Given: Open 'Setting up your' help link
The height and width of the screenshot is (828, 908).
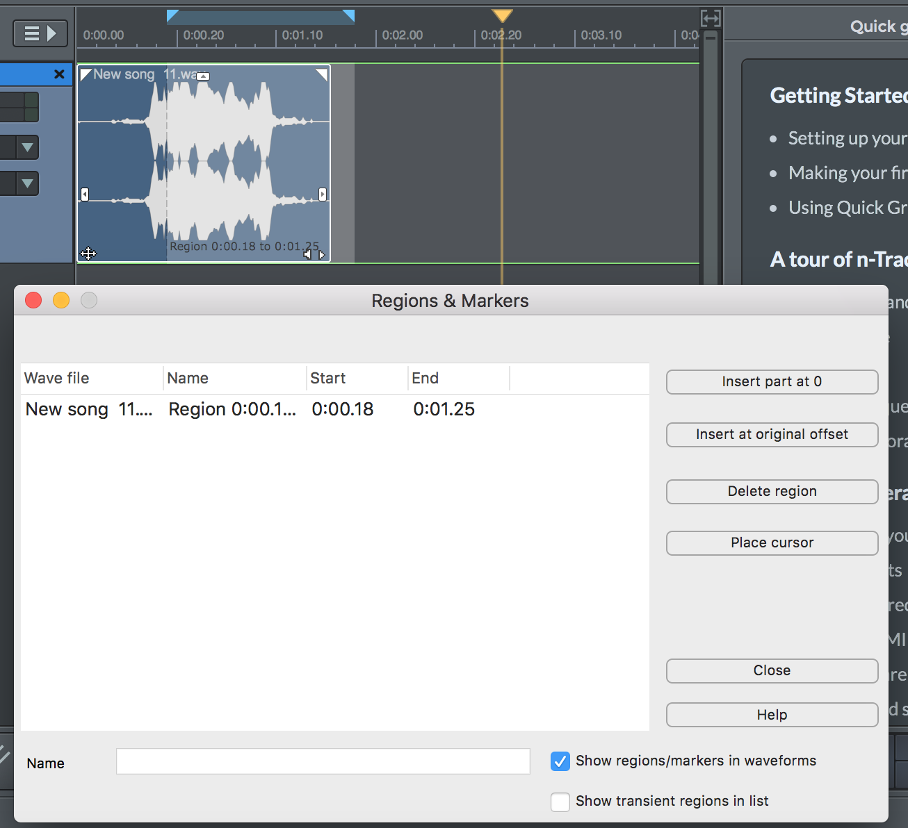Looking at the screenshot, I should point(848,138).
